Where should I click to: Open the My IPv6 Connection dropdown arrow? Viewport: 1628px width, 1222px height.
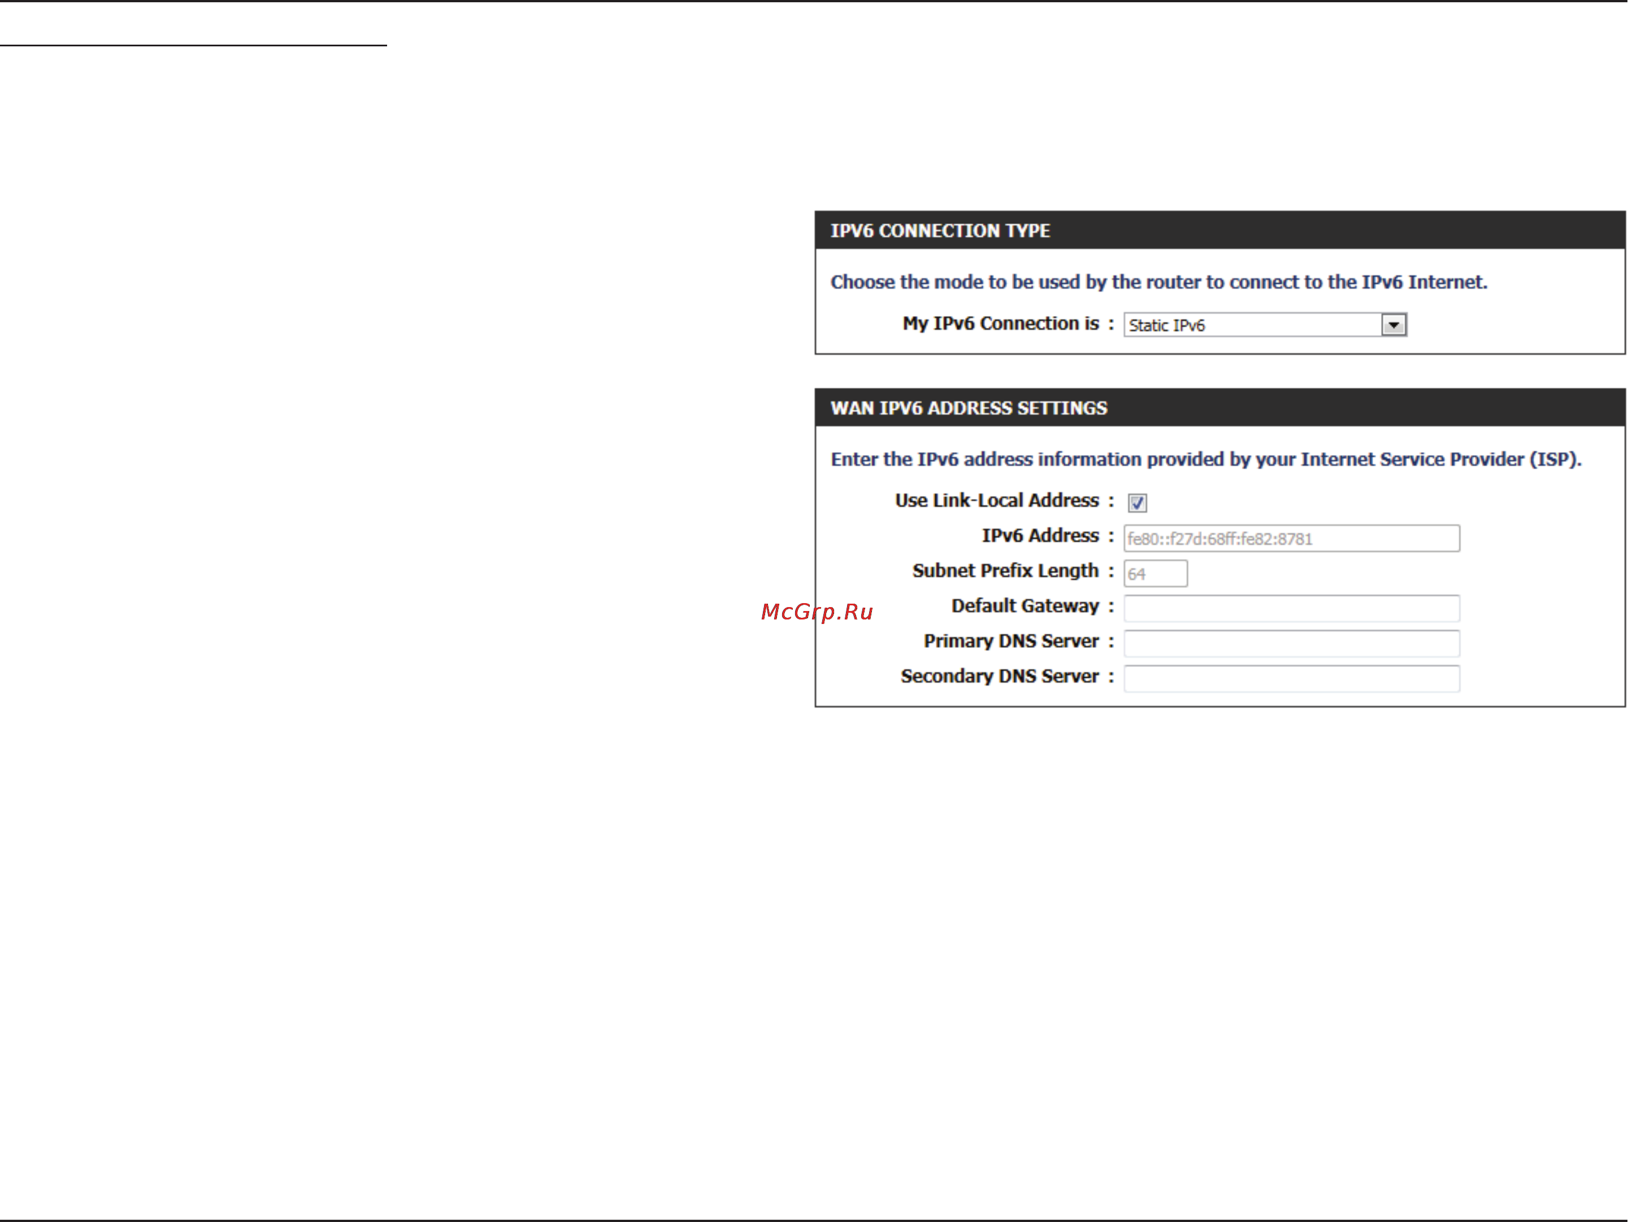pos(1393,324)
